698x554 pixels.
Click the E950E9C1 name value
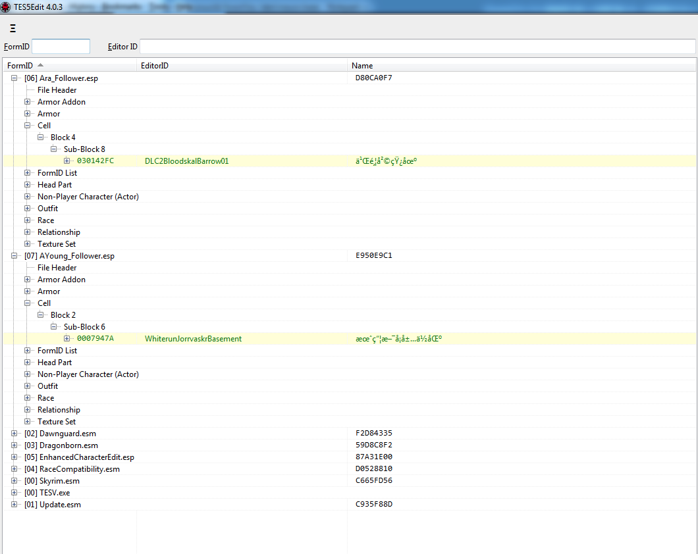pos(374,256)
